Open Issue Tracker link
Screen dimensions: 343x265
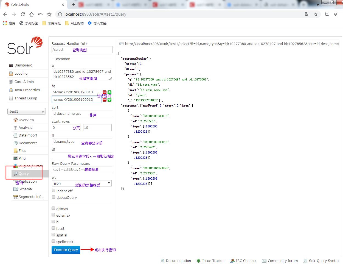[x=211, y=261]
